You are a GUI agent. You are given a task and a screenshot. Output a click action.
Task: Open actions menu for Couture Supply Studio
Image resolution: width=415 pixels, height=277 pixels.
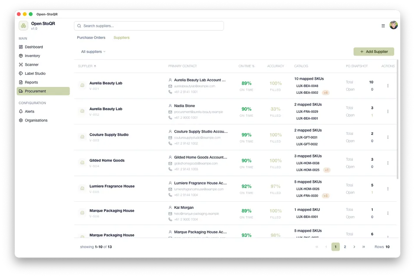388,137
